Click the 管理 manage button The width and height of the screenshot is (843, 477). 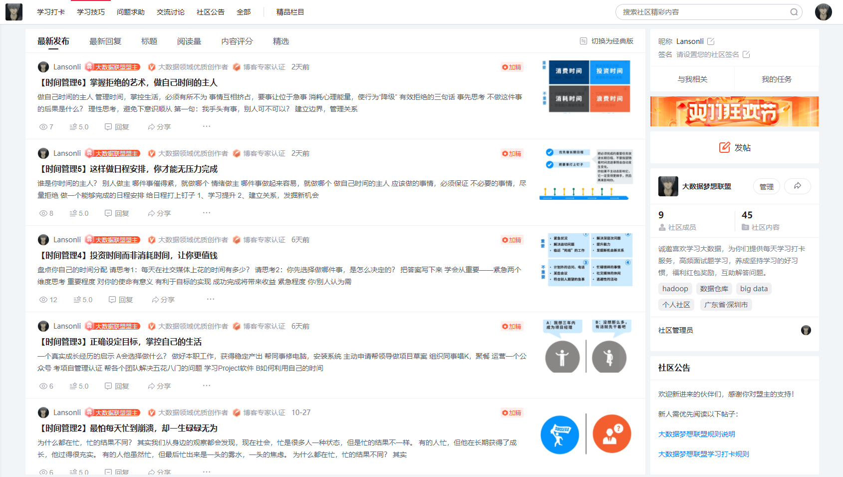click(x=767, y=186)
